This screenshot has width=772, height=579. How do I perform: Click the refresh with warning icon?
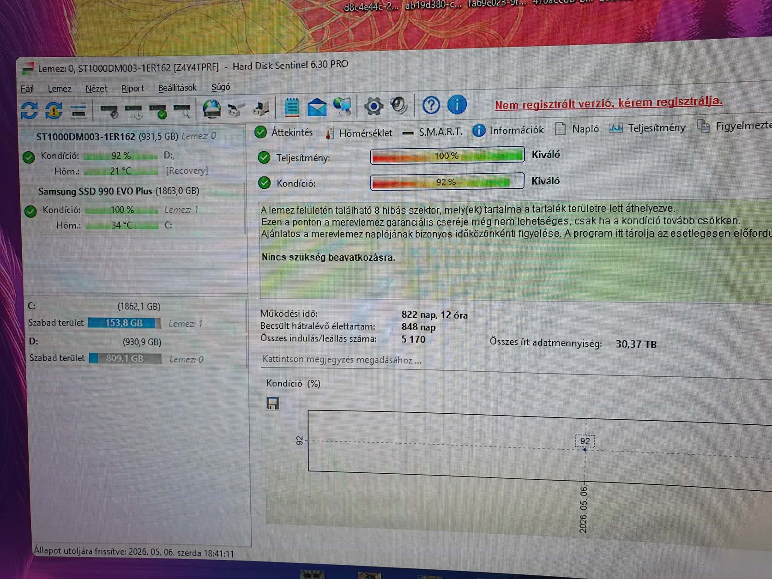click(54, 110)
